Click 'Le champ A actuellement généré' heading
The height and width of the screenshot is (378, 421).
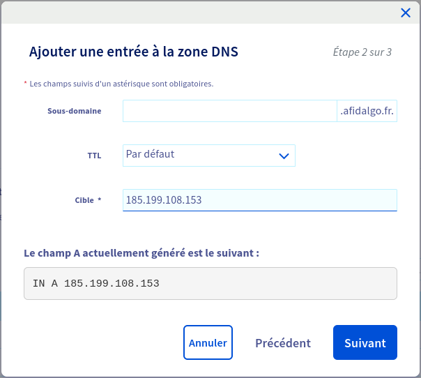(141, 253)
